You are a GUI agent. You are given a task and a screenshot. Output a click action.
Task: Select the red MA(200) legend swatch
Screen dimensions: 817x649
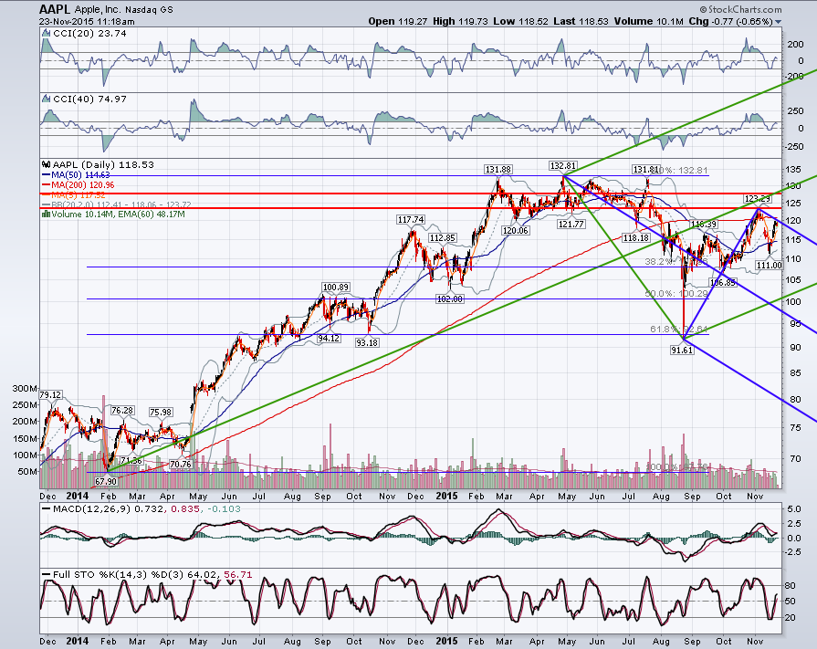point(47,185)
